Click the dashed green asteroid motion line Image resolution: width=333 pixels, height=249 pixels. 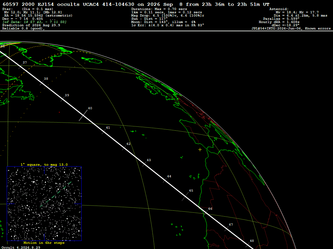(56, 195)
